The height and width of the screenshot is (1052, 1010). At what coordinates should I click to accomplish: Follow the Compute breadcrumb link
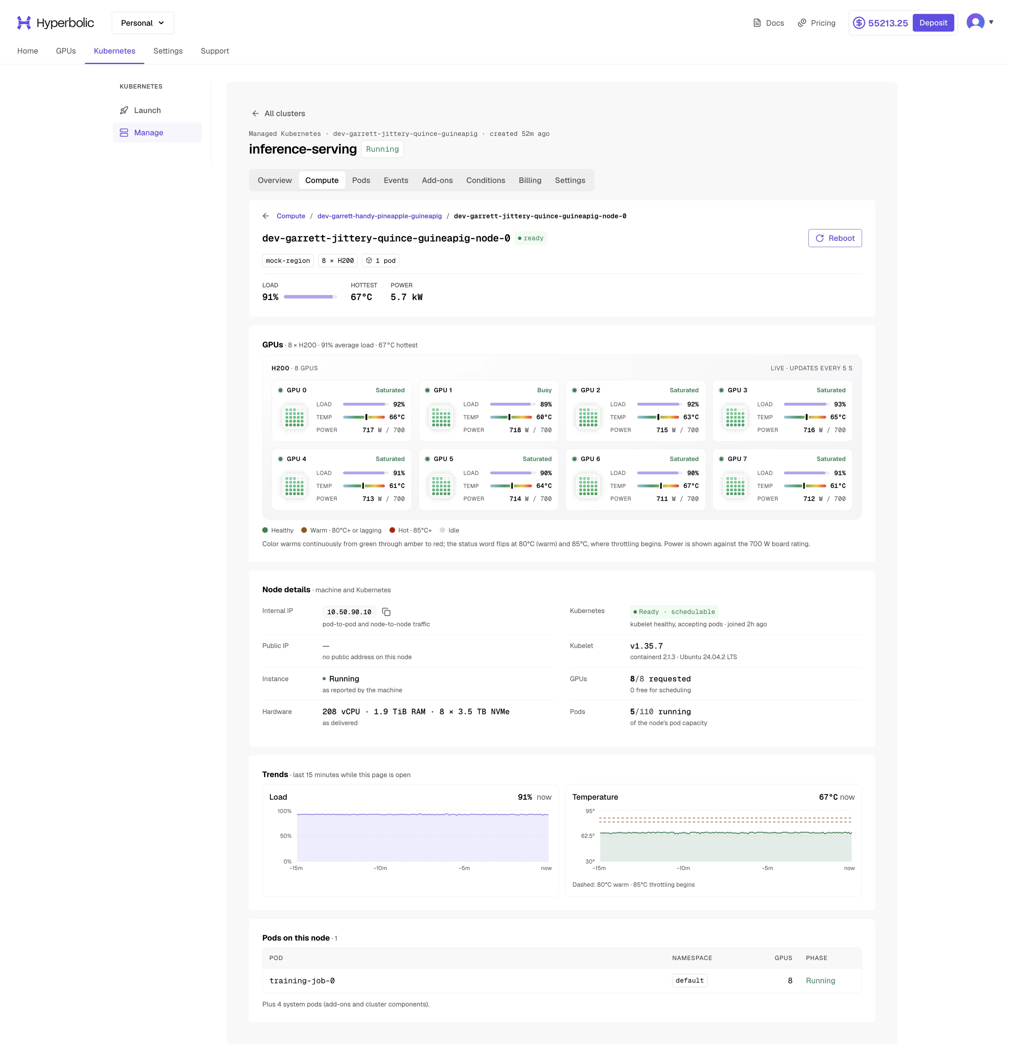click(x=291, y=216)
